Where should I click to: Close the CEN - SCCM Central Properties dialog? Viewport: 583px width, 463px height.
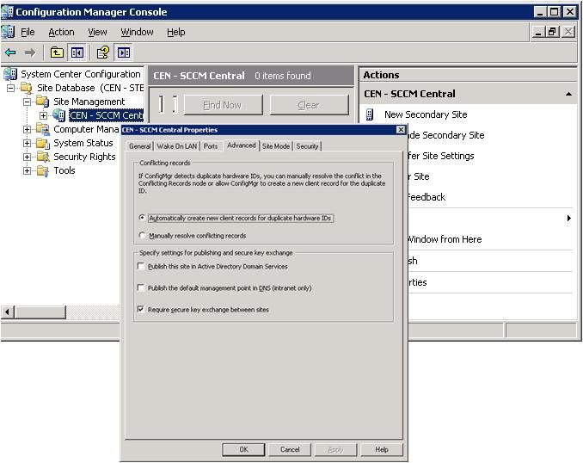pyautogui.click(x=401, y=130)
